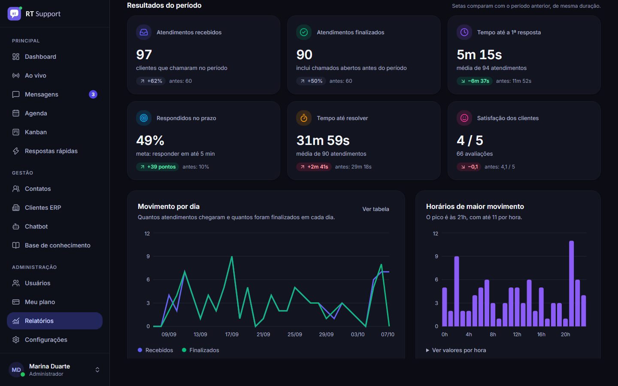The image size is (618, 386).
Task: Click the Ver tabela link
Action: [x=376, y=209]
